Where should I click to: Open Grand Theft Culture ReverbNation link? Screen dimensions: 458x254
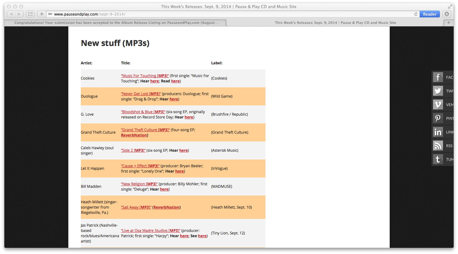[x=134, y=135]
